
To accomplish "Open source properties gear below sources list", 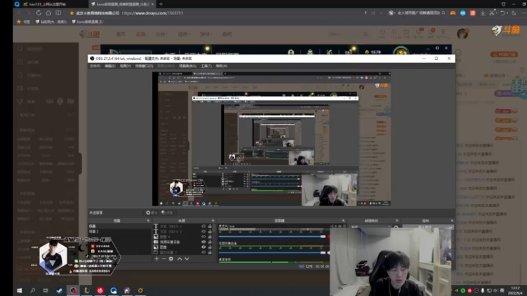I will [171, 259].
